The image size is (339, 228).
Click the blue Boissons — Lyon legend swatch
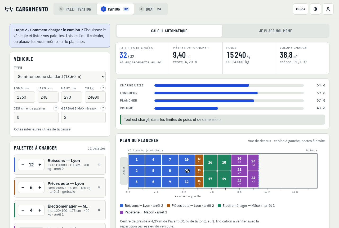(x=122, y=206)
